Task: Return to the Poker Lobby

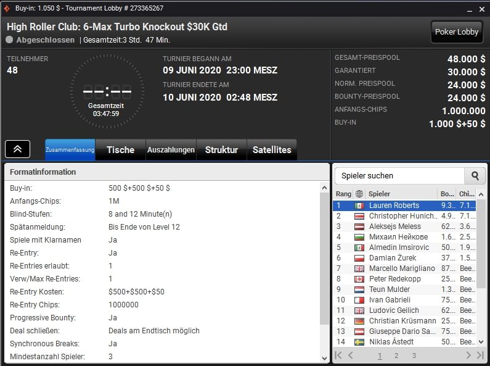Action: click(456, 32)
